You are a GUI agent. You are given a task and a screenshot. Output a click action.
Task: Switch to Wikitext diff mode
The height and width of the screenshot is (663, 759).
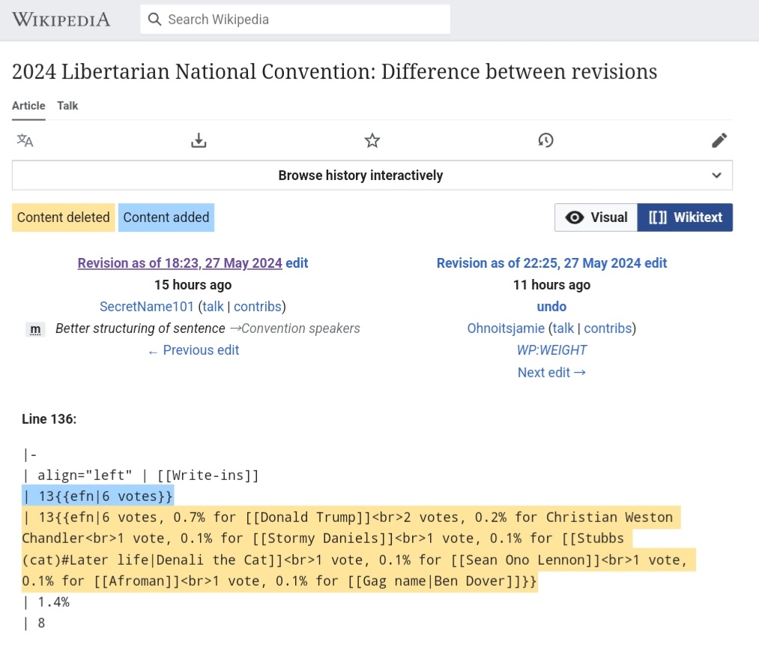pos(685,217)
